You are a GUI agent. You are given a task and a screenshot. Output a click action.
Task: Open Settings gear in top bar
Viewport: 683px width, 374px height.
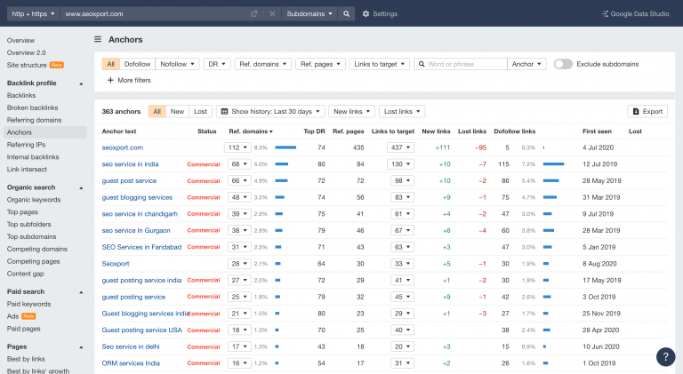[x=380, y=14]
